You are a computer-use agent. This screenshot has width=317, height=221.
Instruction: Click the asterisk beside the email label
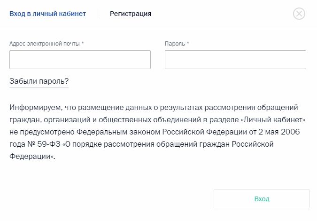click(83, 43)
